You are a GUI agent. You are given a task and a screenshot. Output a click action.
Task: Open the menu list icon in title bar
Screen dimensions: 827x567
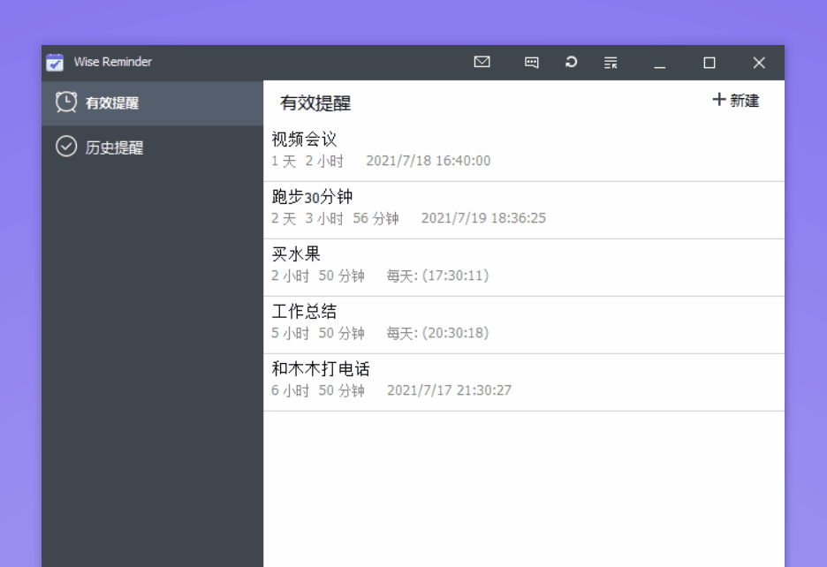(x=611, y=63)
